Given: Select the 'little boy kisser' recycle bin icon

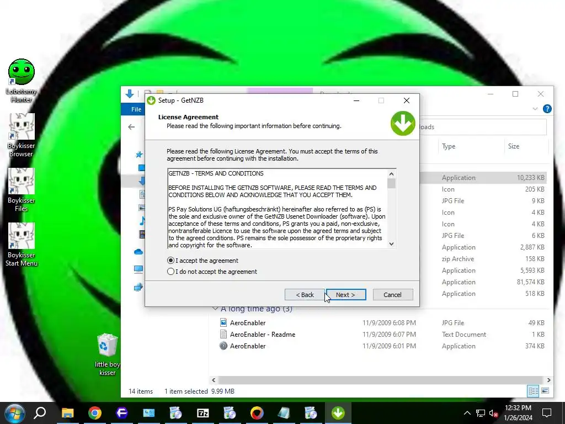Looking at the screenshot, I should click(108, 354).
